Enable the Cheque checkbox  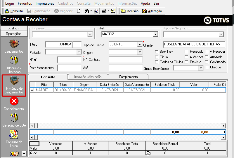pyautogui.click(x=207, y=67)
